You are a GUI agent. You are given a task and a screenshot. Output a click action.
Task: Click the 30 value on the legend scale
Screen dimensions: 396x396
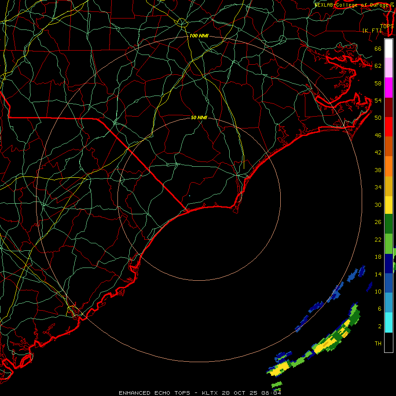(378, 205)
